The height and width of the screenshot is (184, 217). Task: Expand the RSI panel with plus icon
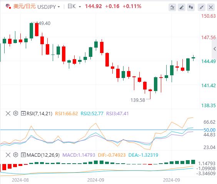click(23, 114)
